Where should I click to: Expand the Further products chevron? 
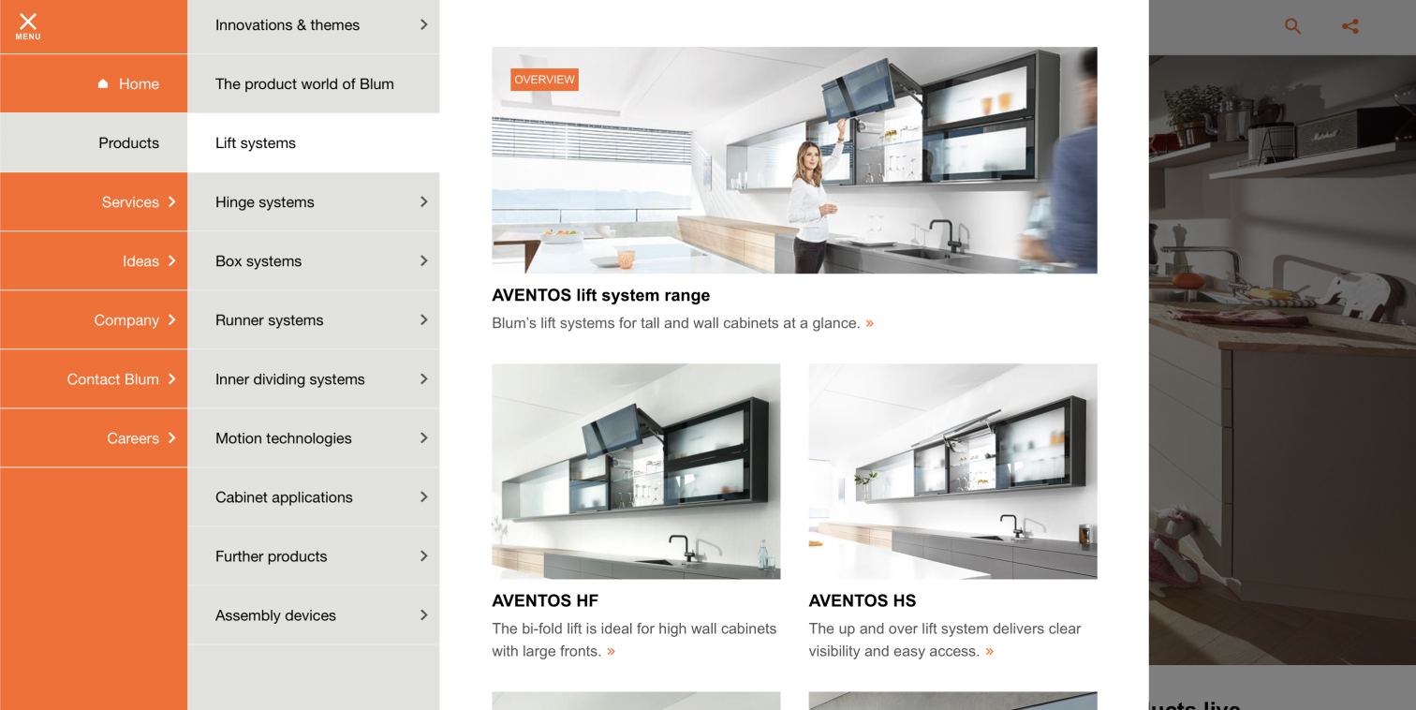click(x=423, y=555)
